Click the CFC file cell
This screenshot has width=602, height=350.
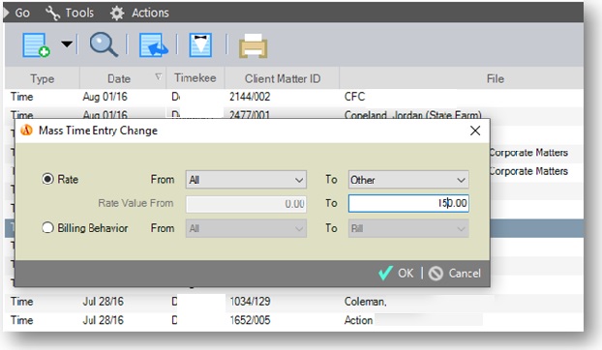click(x=355, y=97)
